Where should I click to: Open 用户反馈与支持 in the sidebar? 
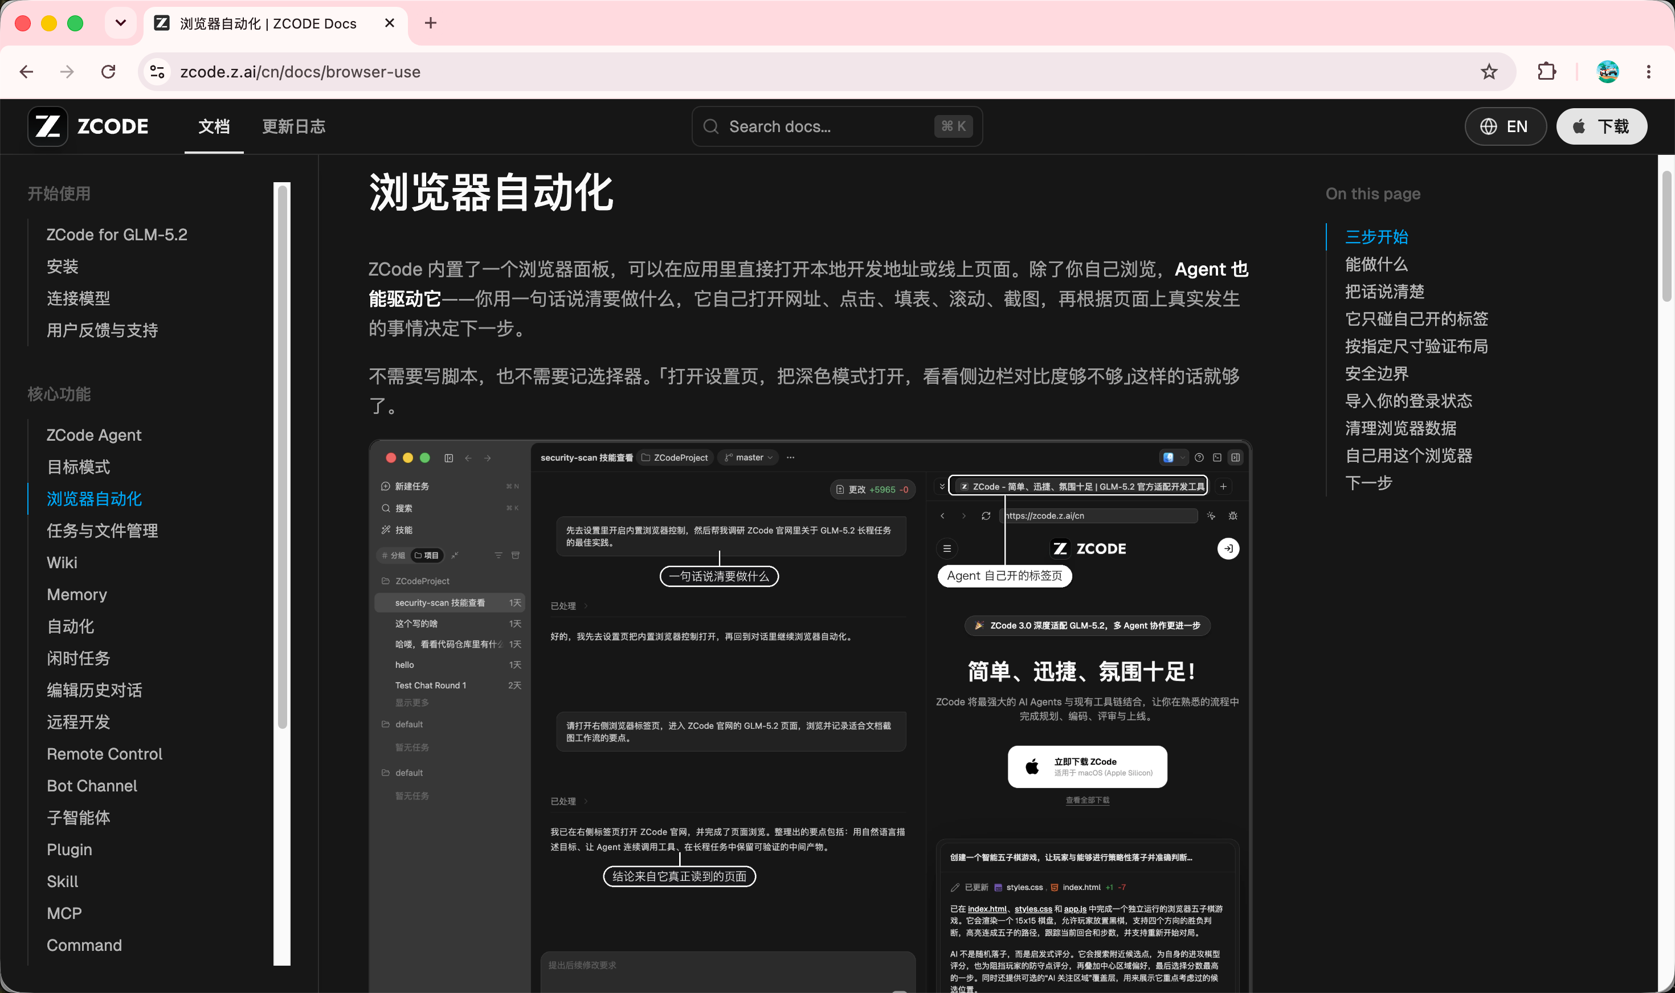(x=103, y=330)
